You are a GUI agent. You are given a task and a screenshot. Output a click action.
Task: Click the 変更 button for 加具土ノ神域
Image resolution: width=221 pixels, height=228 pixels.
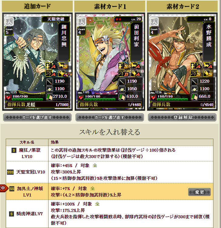[199, 192]
